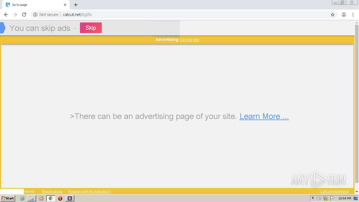
Task: Follow the 'Learn More ...' link
Action: point(264,116)
